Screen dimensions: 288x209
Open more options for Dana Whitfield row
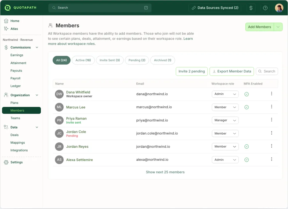click(272, 94)
